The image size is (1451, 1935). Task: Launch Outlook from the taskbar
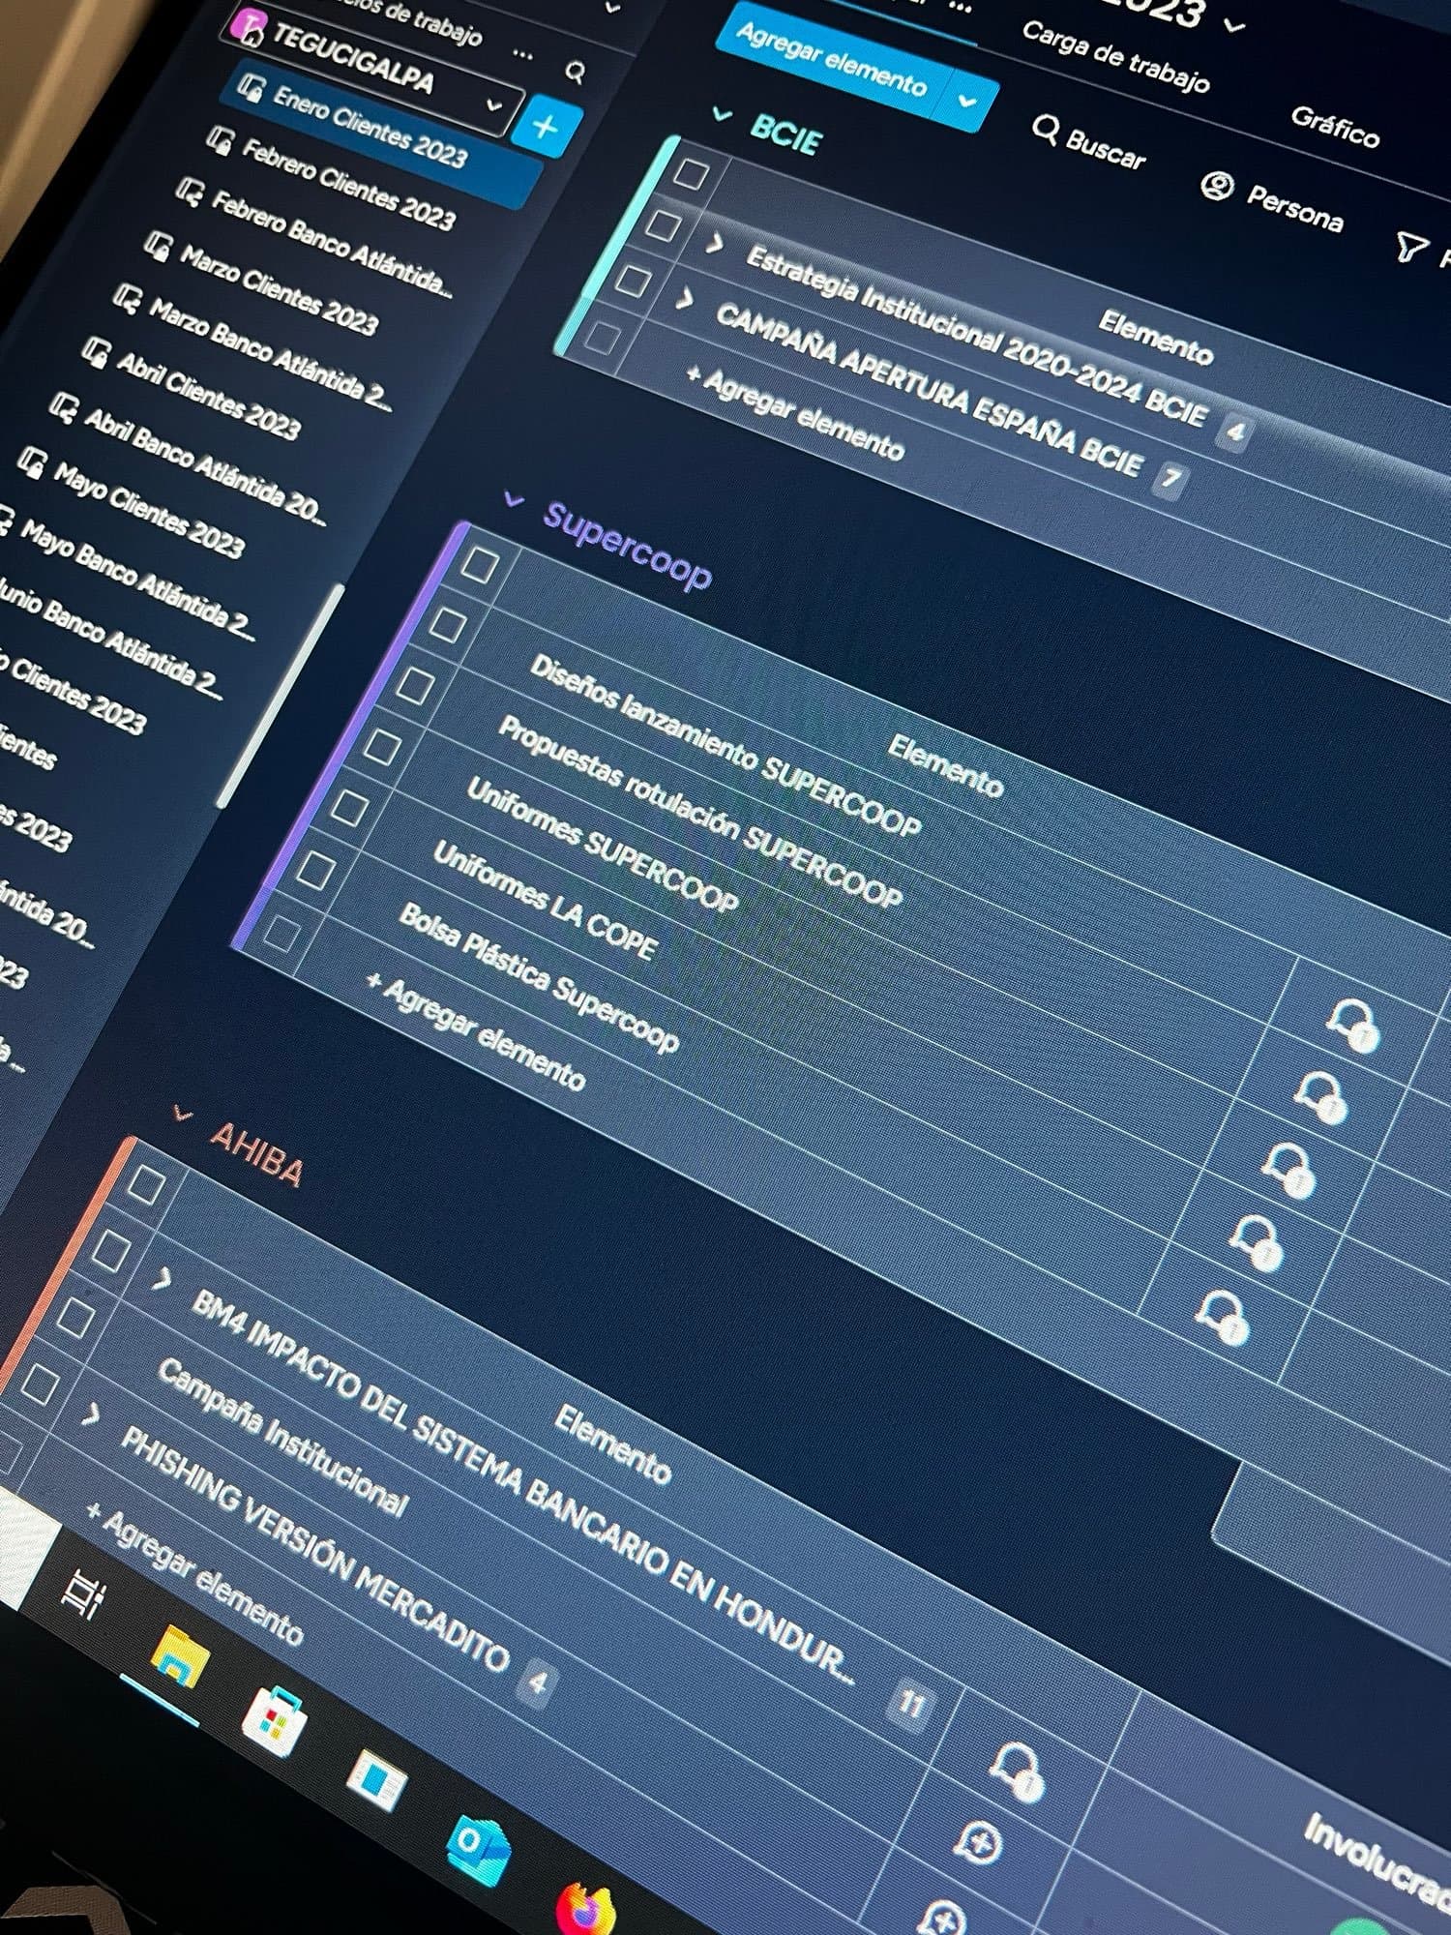click(x=478, y=1845)
